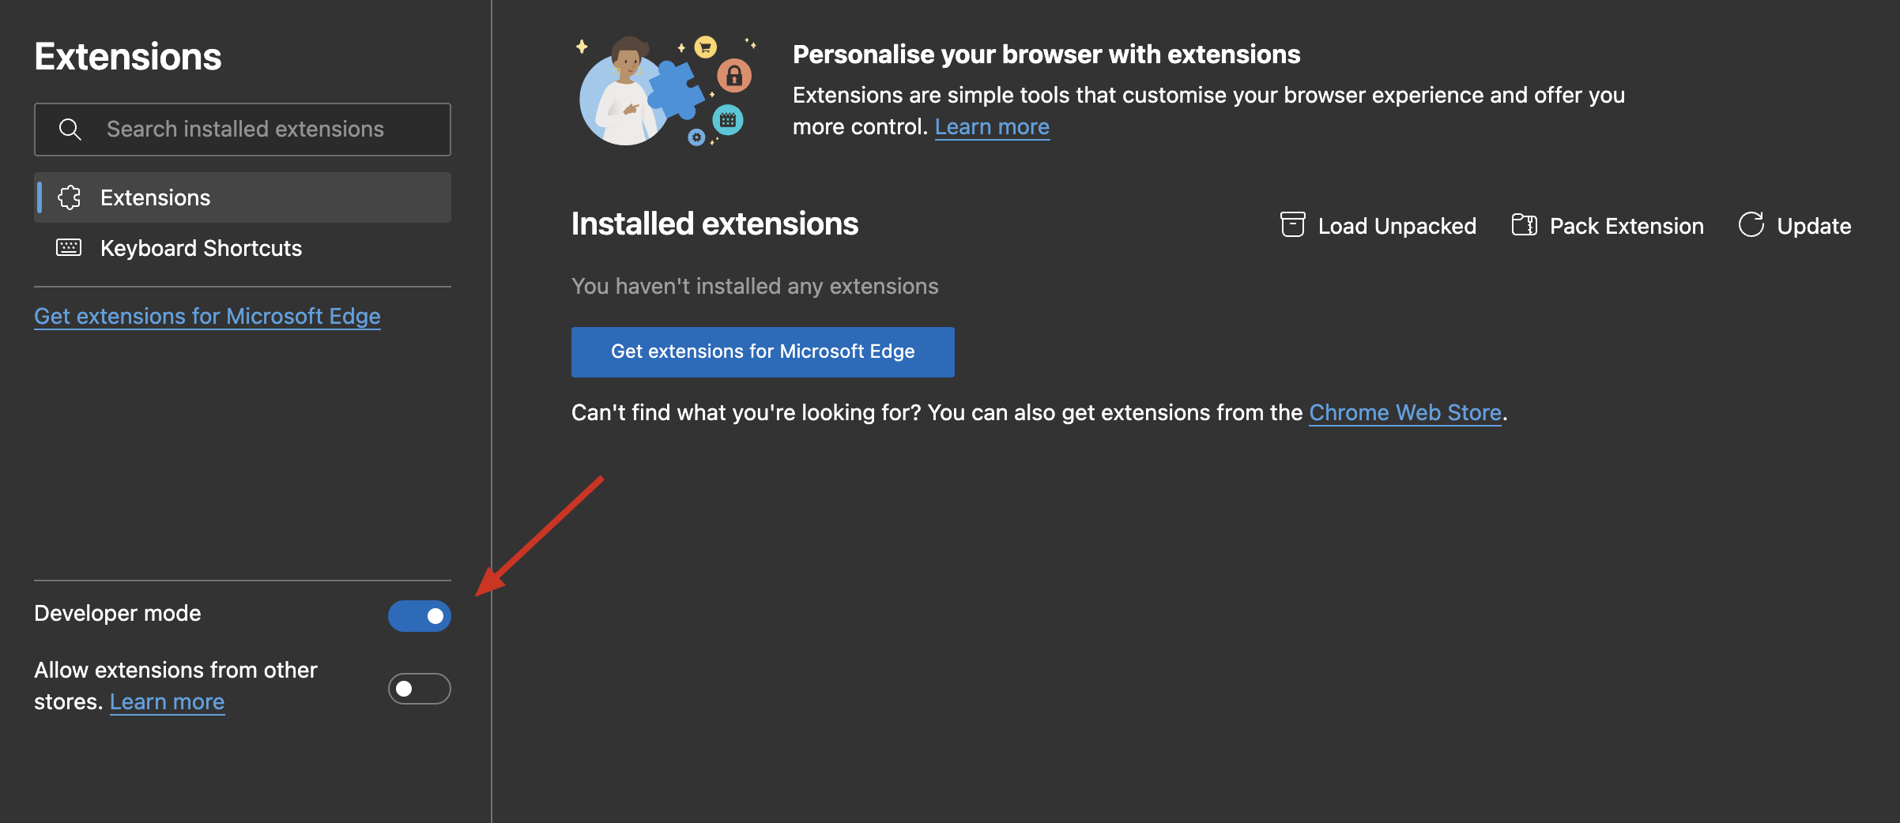
Task: Click the search magnifier icon
Action: pos(70,129)
